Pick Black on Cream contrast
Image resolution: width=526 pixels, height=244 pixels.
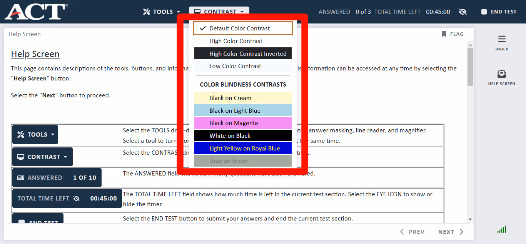[x=243, y=98]
